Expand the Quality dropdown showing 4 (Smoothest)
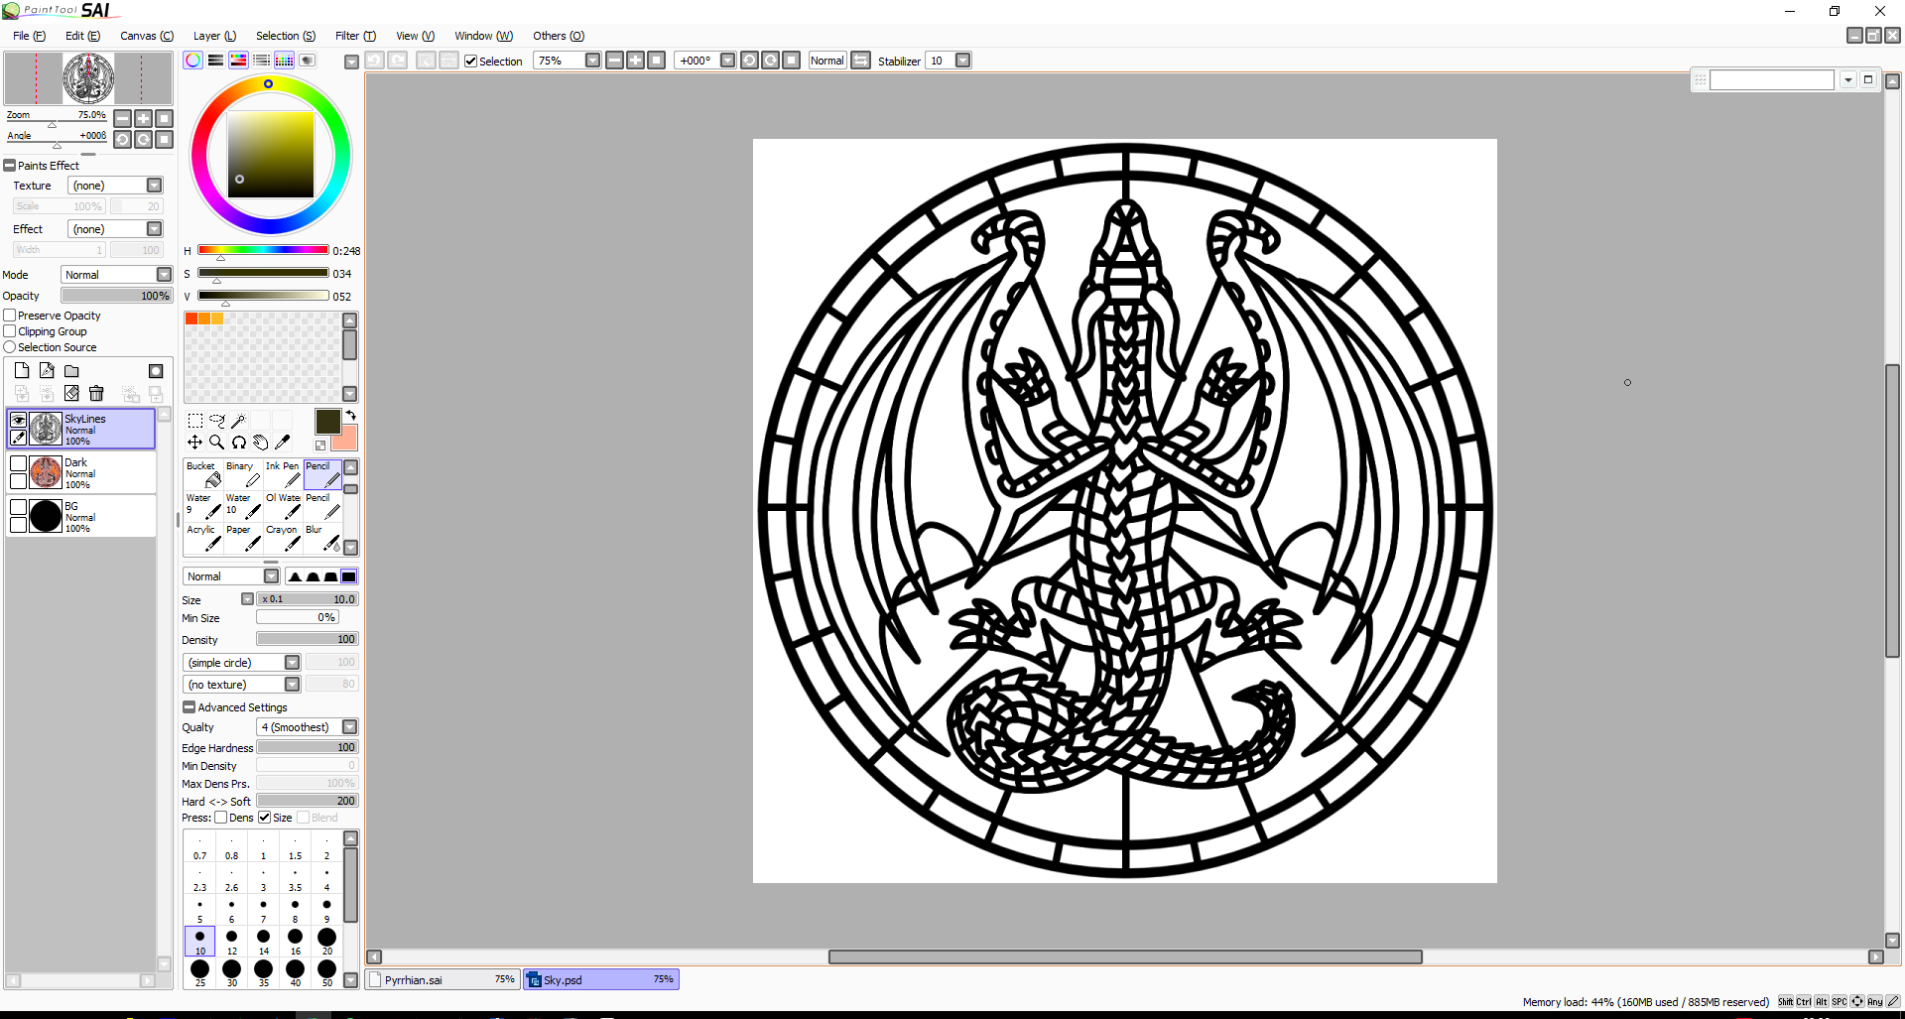Image resolution: width=1905 pixels, height=1019 pixels. [349, 727]
